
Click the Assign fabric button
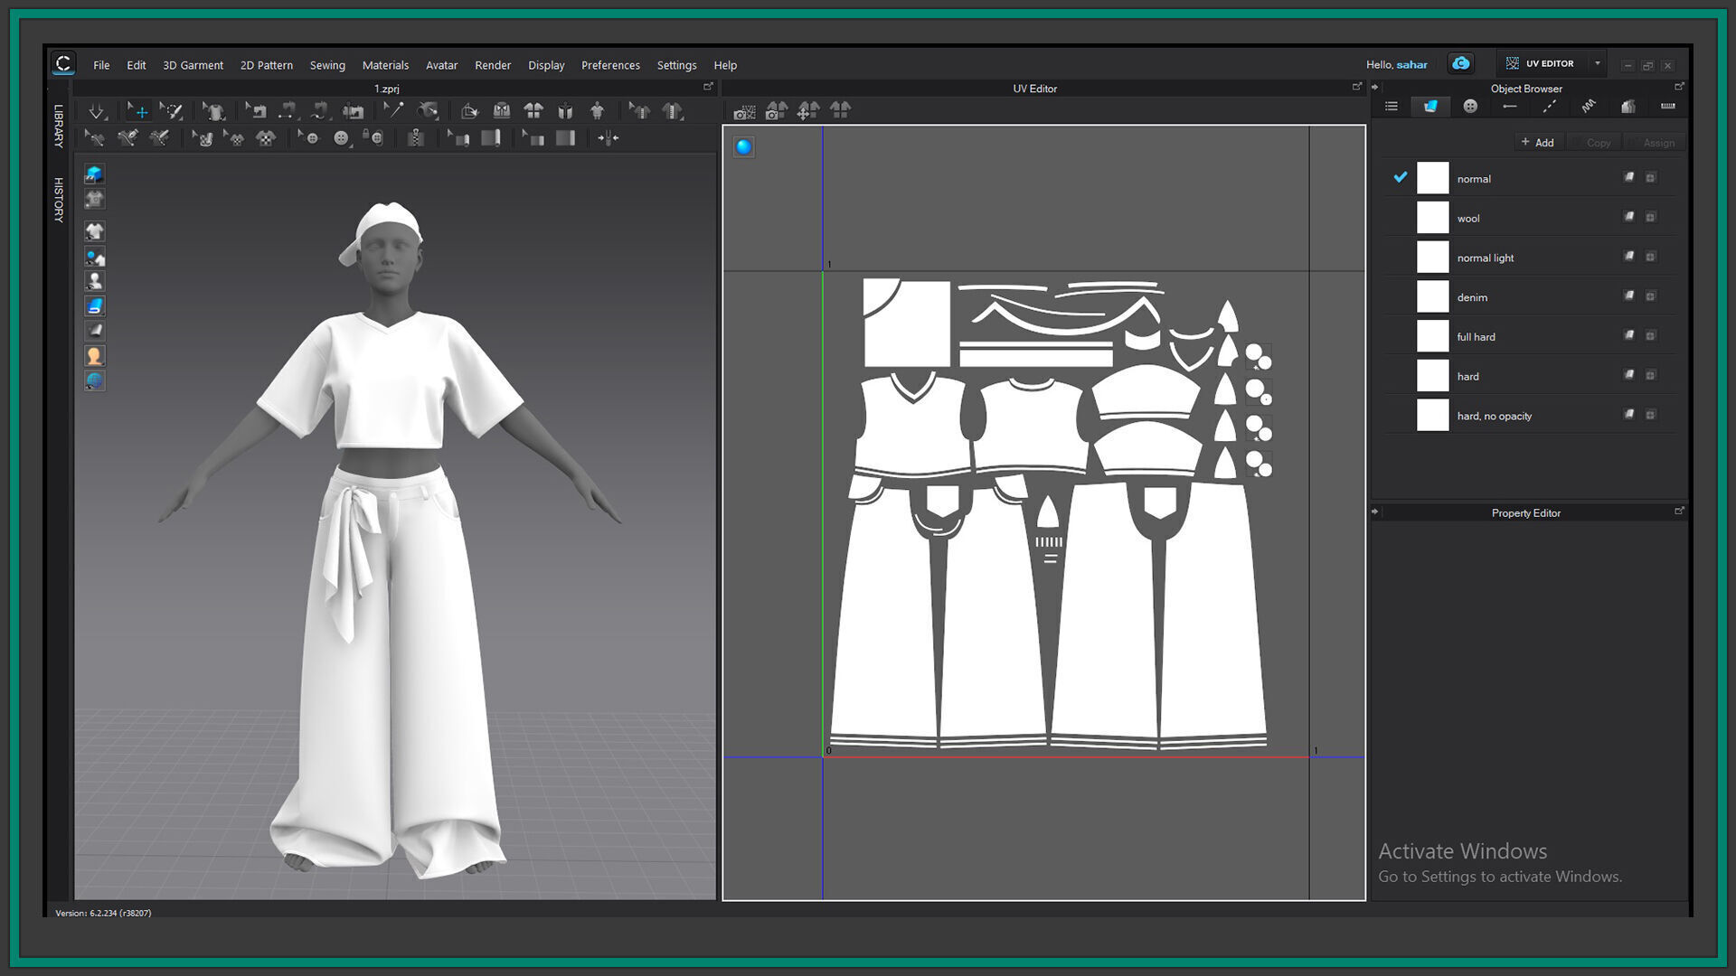pos(1653,142)
